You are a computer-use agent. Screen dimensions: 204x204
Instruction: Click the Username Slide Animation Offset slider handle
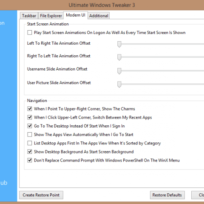point(119,71)
